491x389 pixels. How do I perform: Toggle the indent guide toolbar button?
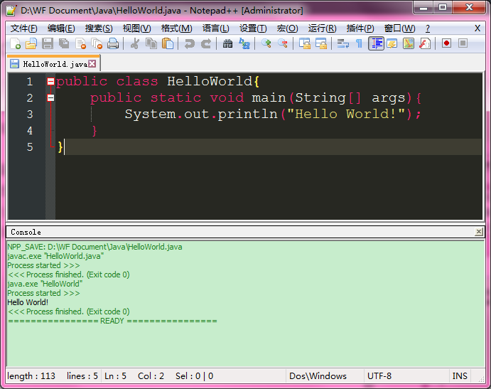pyautogui.click(x=376, y=44)
